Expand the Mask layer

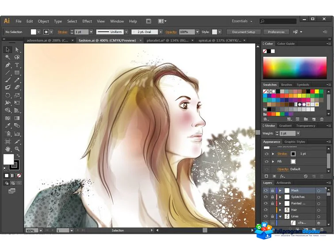280,190
